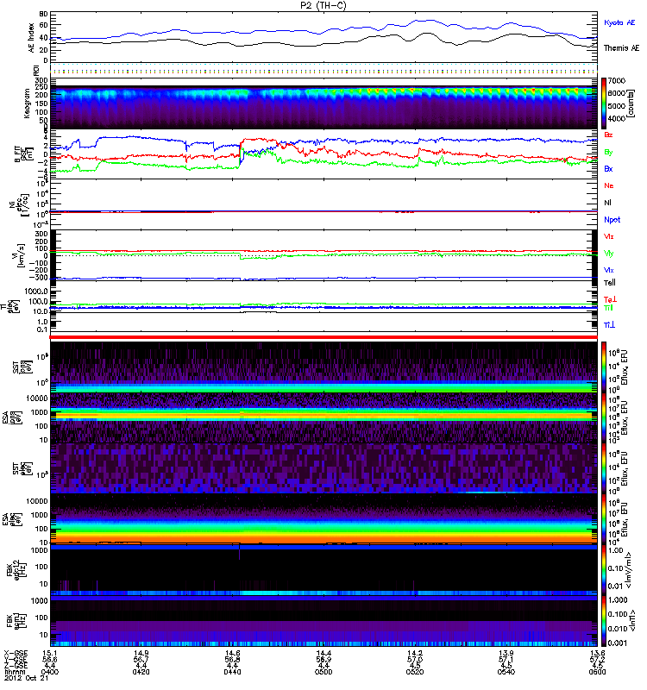This screenshot has height=690, width=647.
Task: Click the 0.001 colorbar tick label
Action: pos(617,643)
